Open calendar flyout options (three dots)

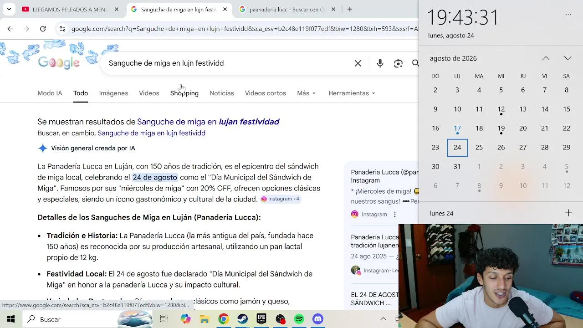(568, 15)
